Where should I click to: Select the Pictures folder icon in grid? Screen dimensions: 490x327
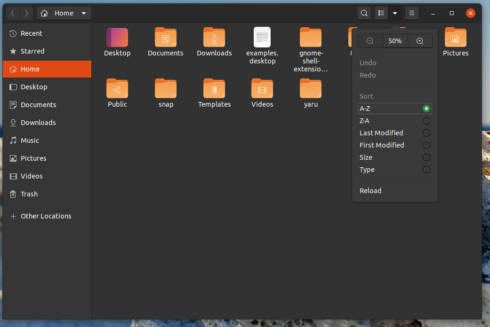click(456, 38)
